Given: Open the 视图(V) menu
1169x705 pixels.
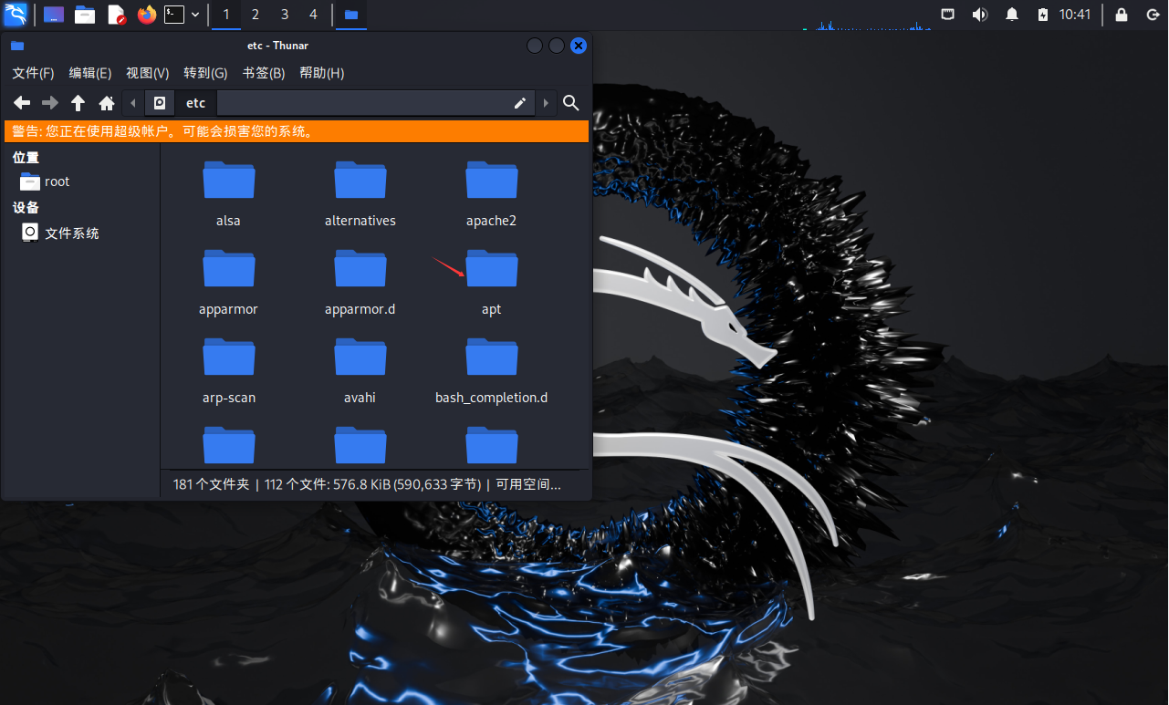Looking at the screenshot, I should coord(148,73).
